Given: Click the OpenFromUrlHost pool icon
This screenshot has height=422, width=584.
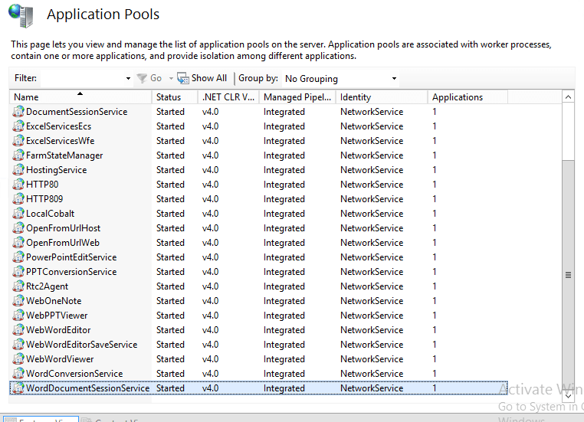Looking at the screenshot, I should pos(18,227).
